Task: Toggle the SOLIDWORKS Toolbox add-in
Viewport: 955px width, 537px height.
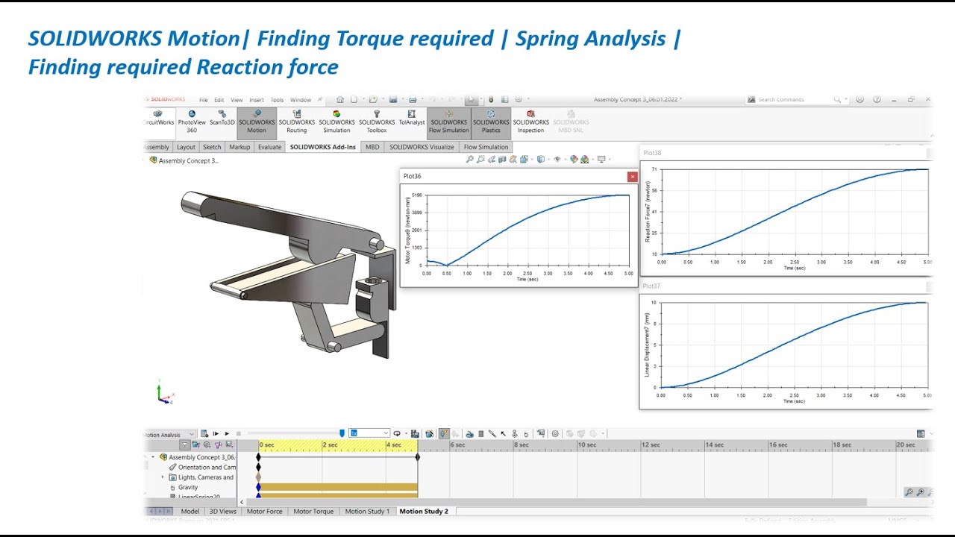Action: pos(377,122)
